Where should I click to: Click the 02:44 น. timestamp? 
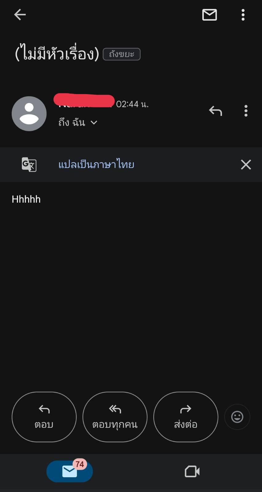click(x=132, y=104)
